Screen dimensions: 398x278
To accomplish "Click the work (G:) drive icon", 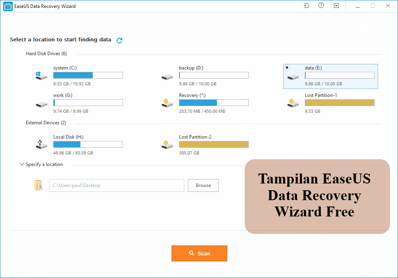I will point(41,104).
